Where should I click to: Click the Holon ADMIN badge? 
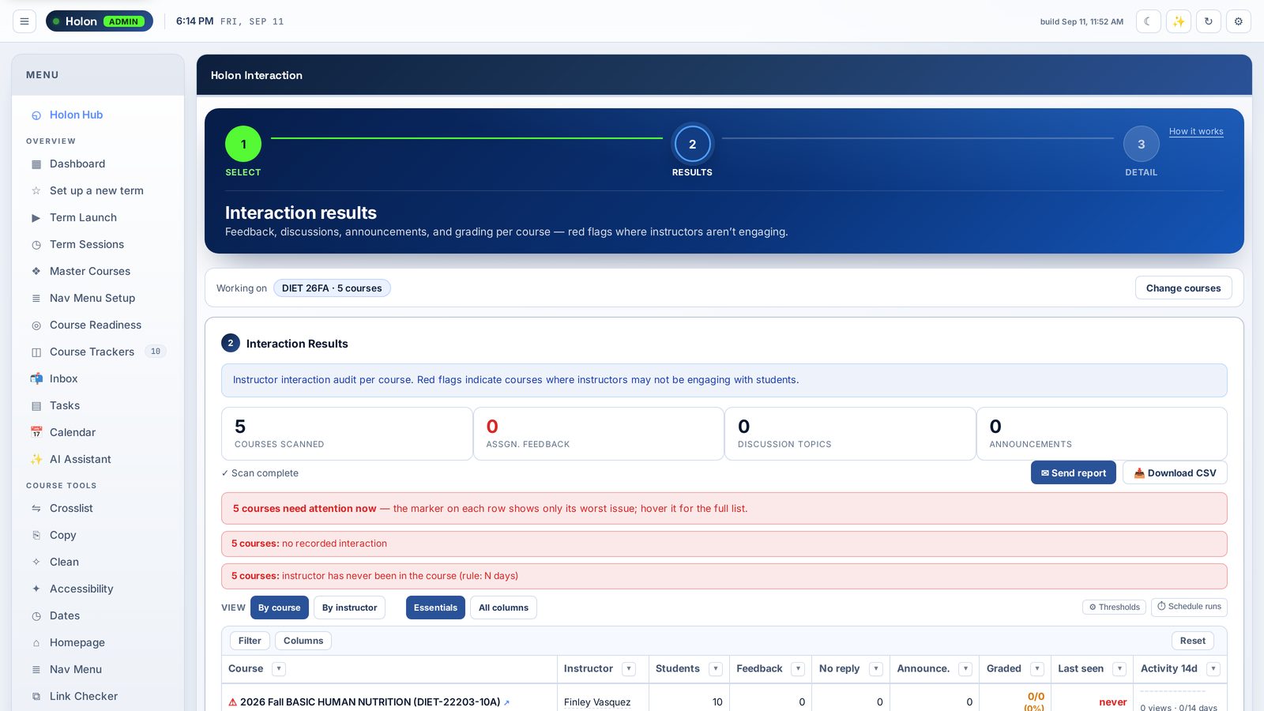(x=100, y=21)
